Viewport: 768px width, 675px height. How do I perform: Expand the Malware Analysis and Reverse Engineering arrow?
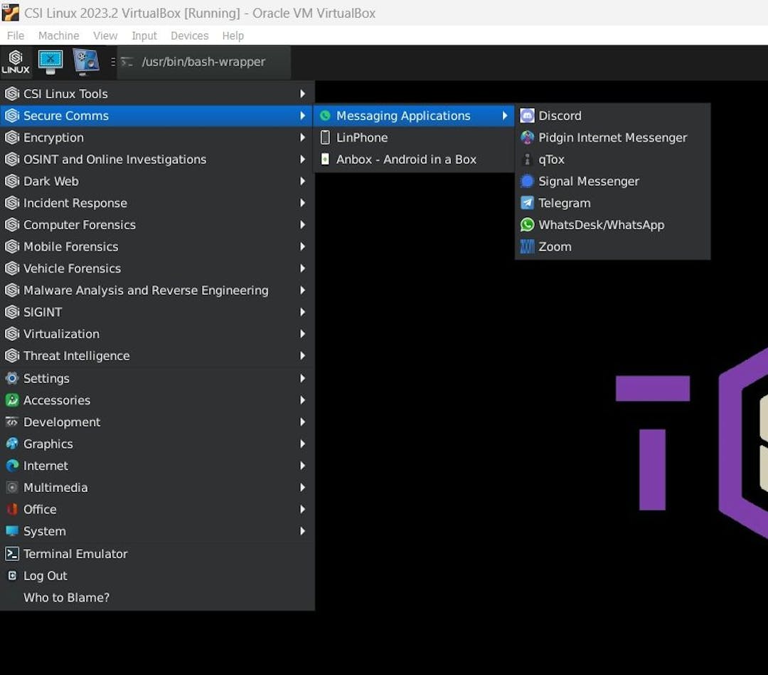click(x=302, y=291)
